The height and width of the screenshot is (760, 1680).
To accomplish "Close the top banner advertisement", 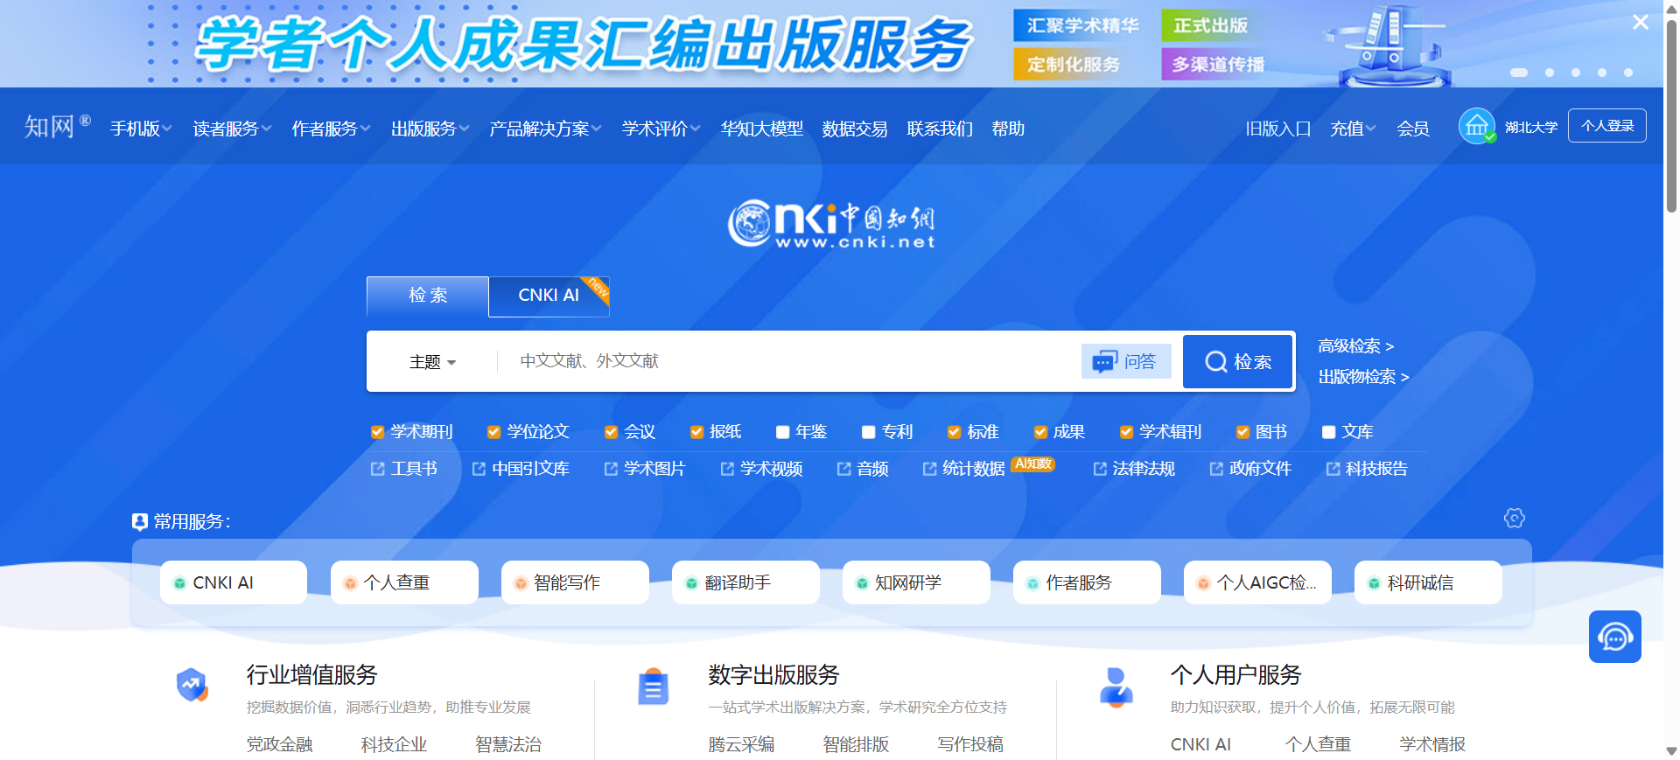I will coord(1641,23).
